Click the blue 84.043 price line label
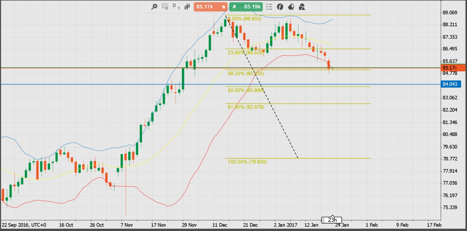Screen dimensions: 467x231 pyautogui.click(x=451, y=84)
